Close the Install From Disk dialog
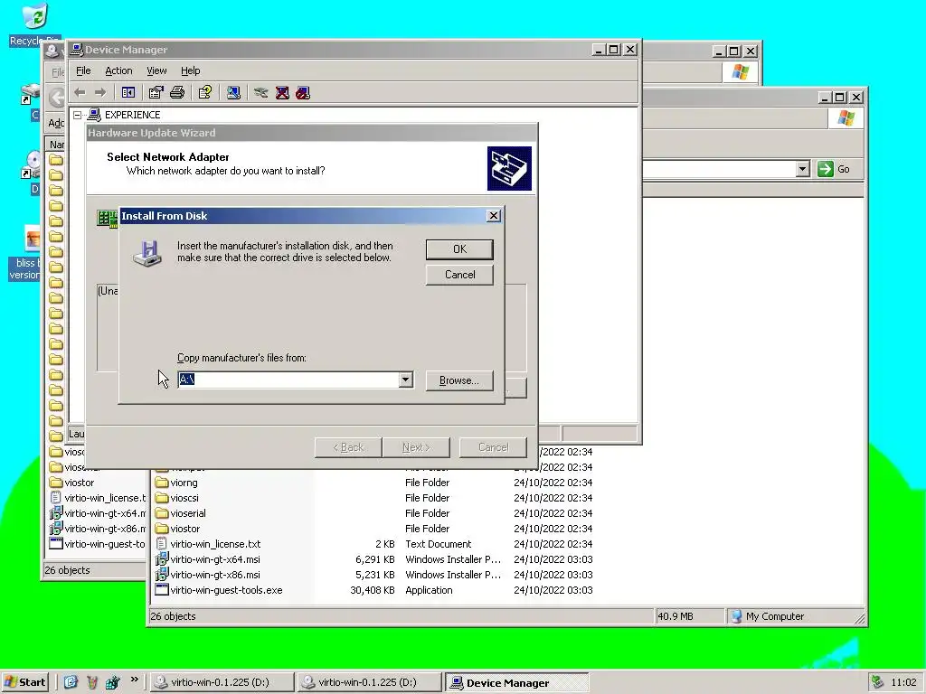 tap(494, 216)
